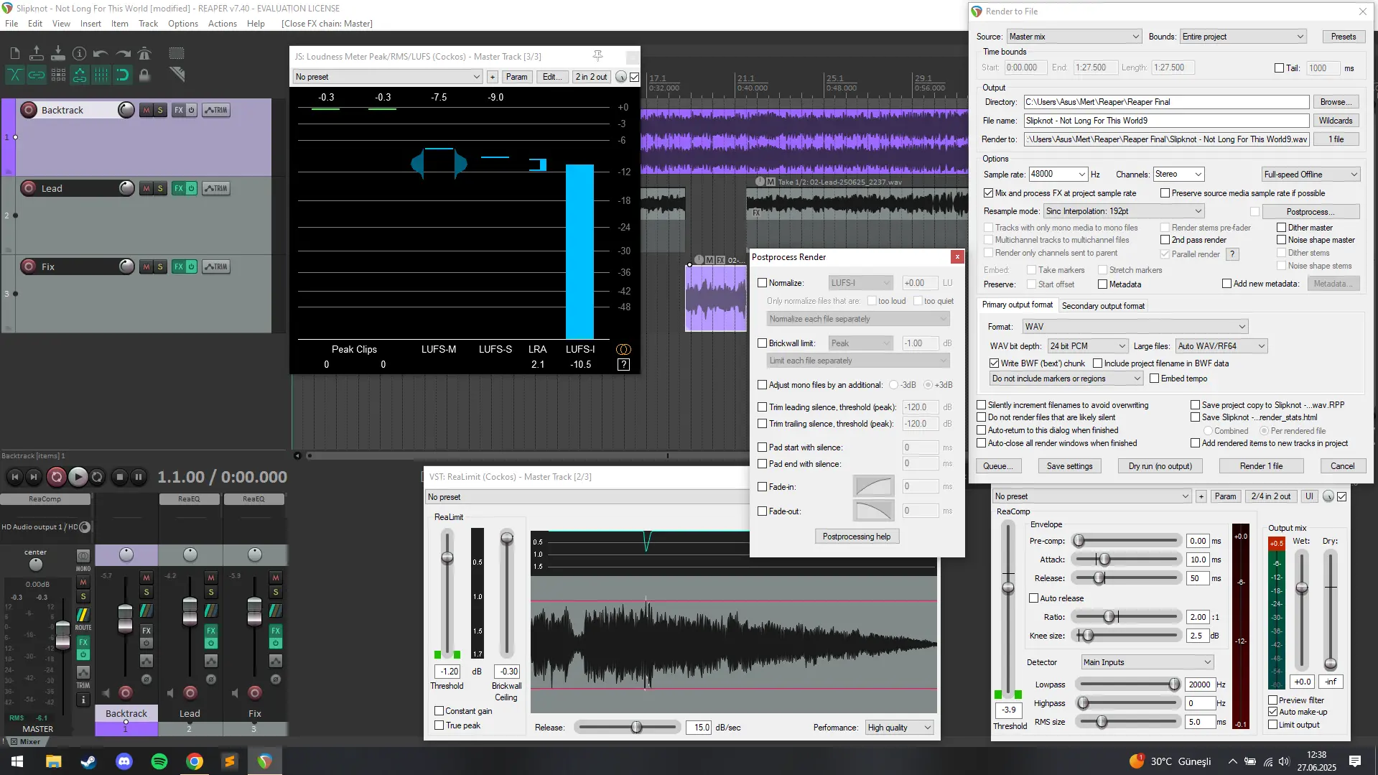The width and height of the screenshot is (1378, 775).
Task: Open WAV bit depth 24 bit PCM dropdown
Action: pyautogui.click(x=1087, y=346)
